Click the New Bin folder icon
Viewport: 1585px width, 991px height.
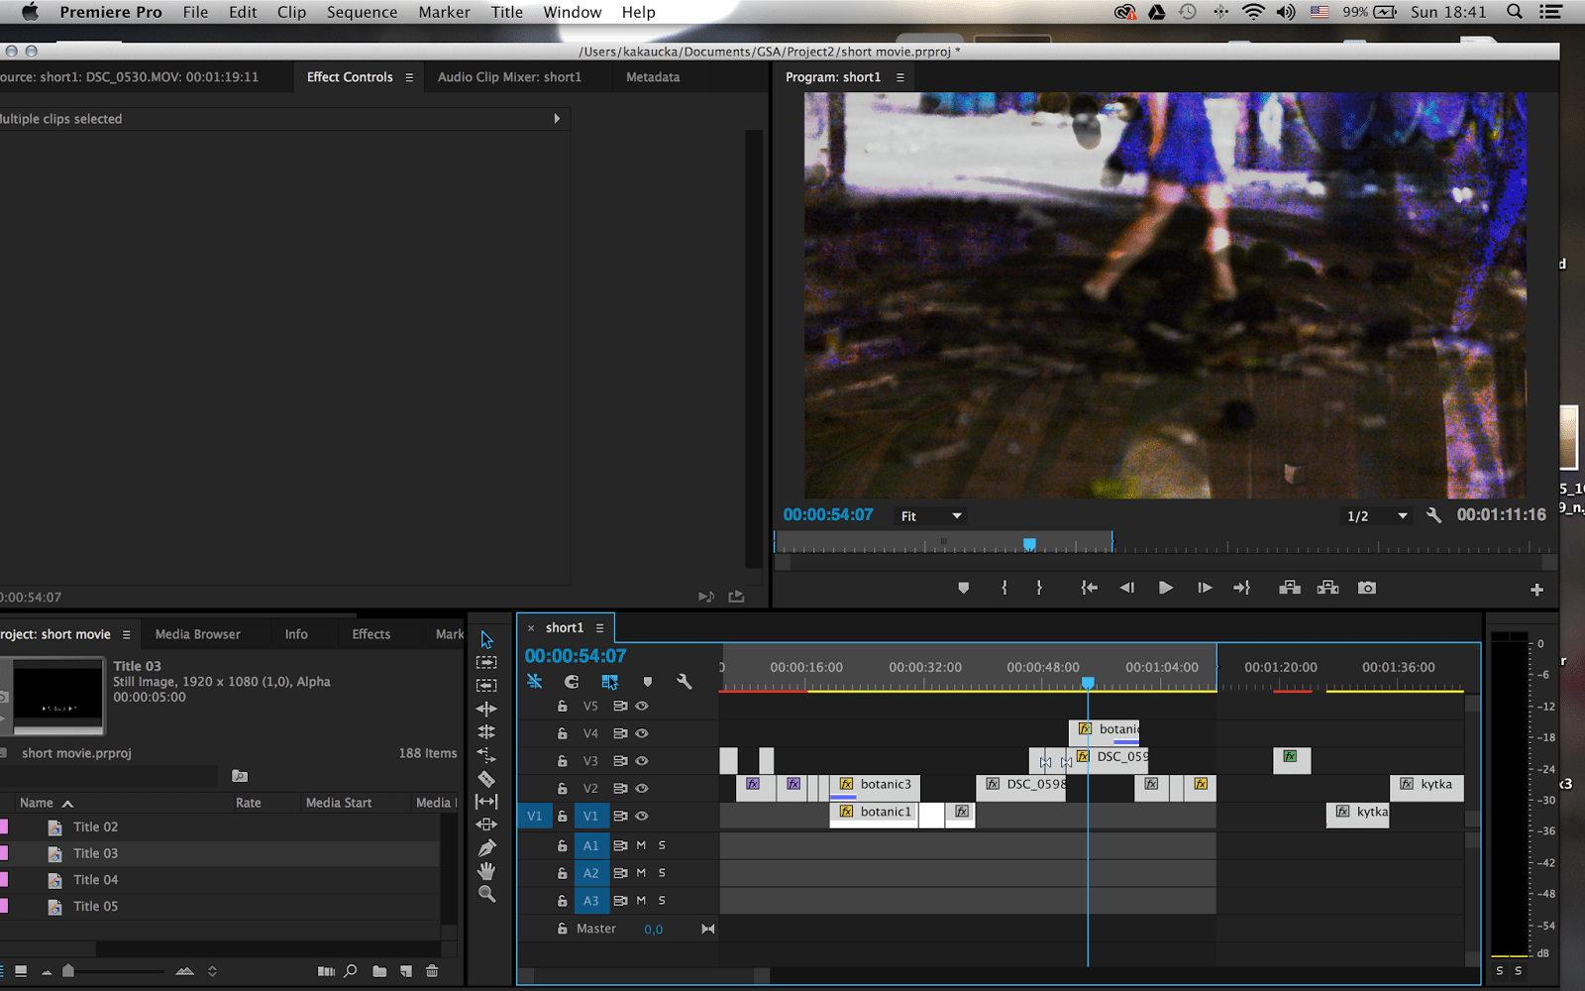(379, 971)
